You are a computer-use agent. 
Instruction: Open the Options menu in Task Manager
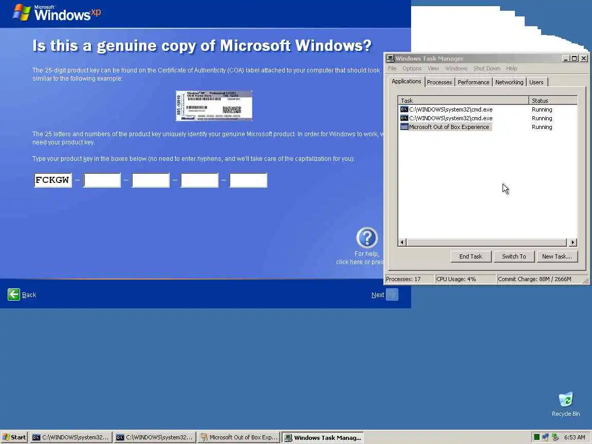(x=412, y=68)
